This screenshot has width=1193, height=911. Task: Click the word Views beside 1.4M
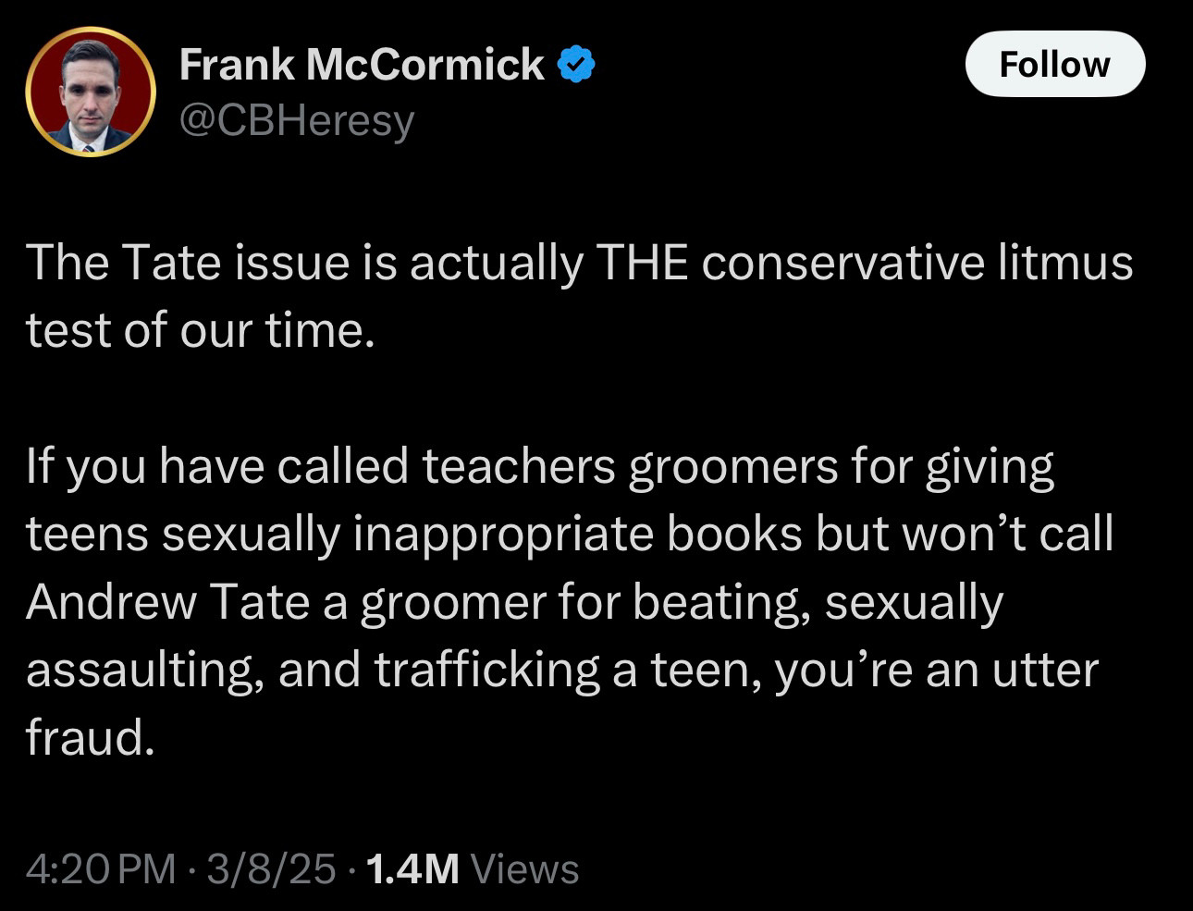tap(524, 868)
